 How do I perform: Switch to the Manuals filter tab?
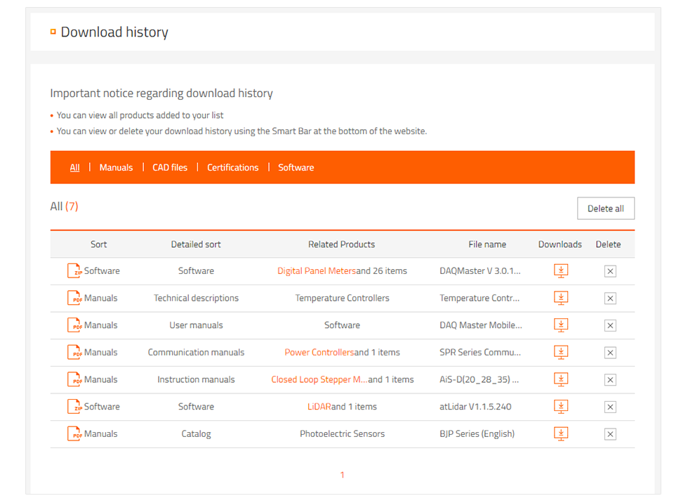[116, 168]
